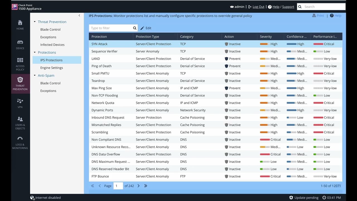Click the Print link
The height and width of the screenshot is (201, 357).
pyautogui.click(x=320, y=16)
